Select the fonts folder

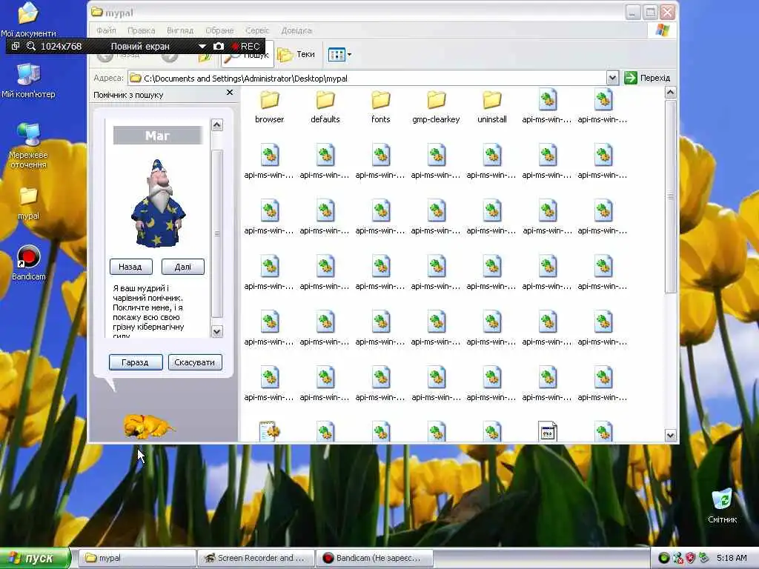point(381,107)
